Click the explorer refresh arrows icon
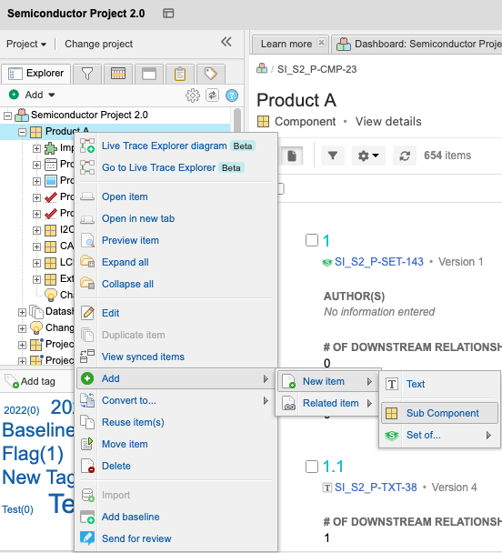The image size is (502, 553). [x=212, y=96]
